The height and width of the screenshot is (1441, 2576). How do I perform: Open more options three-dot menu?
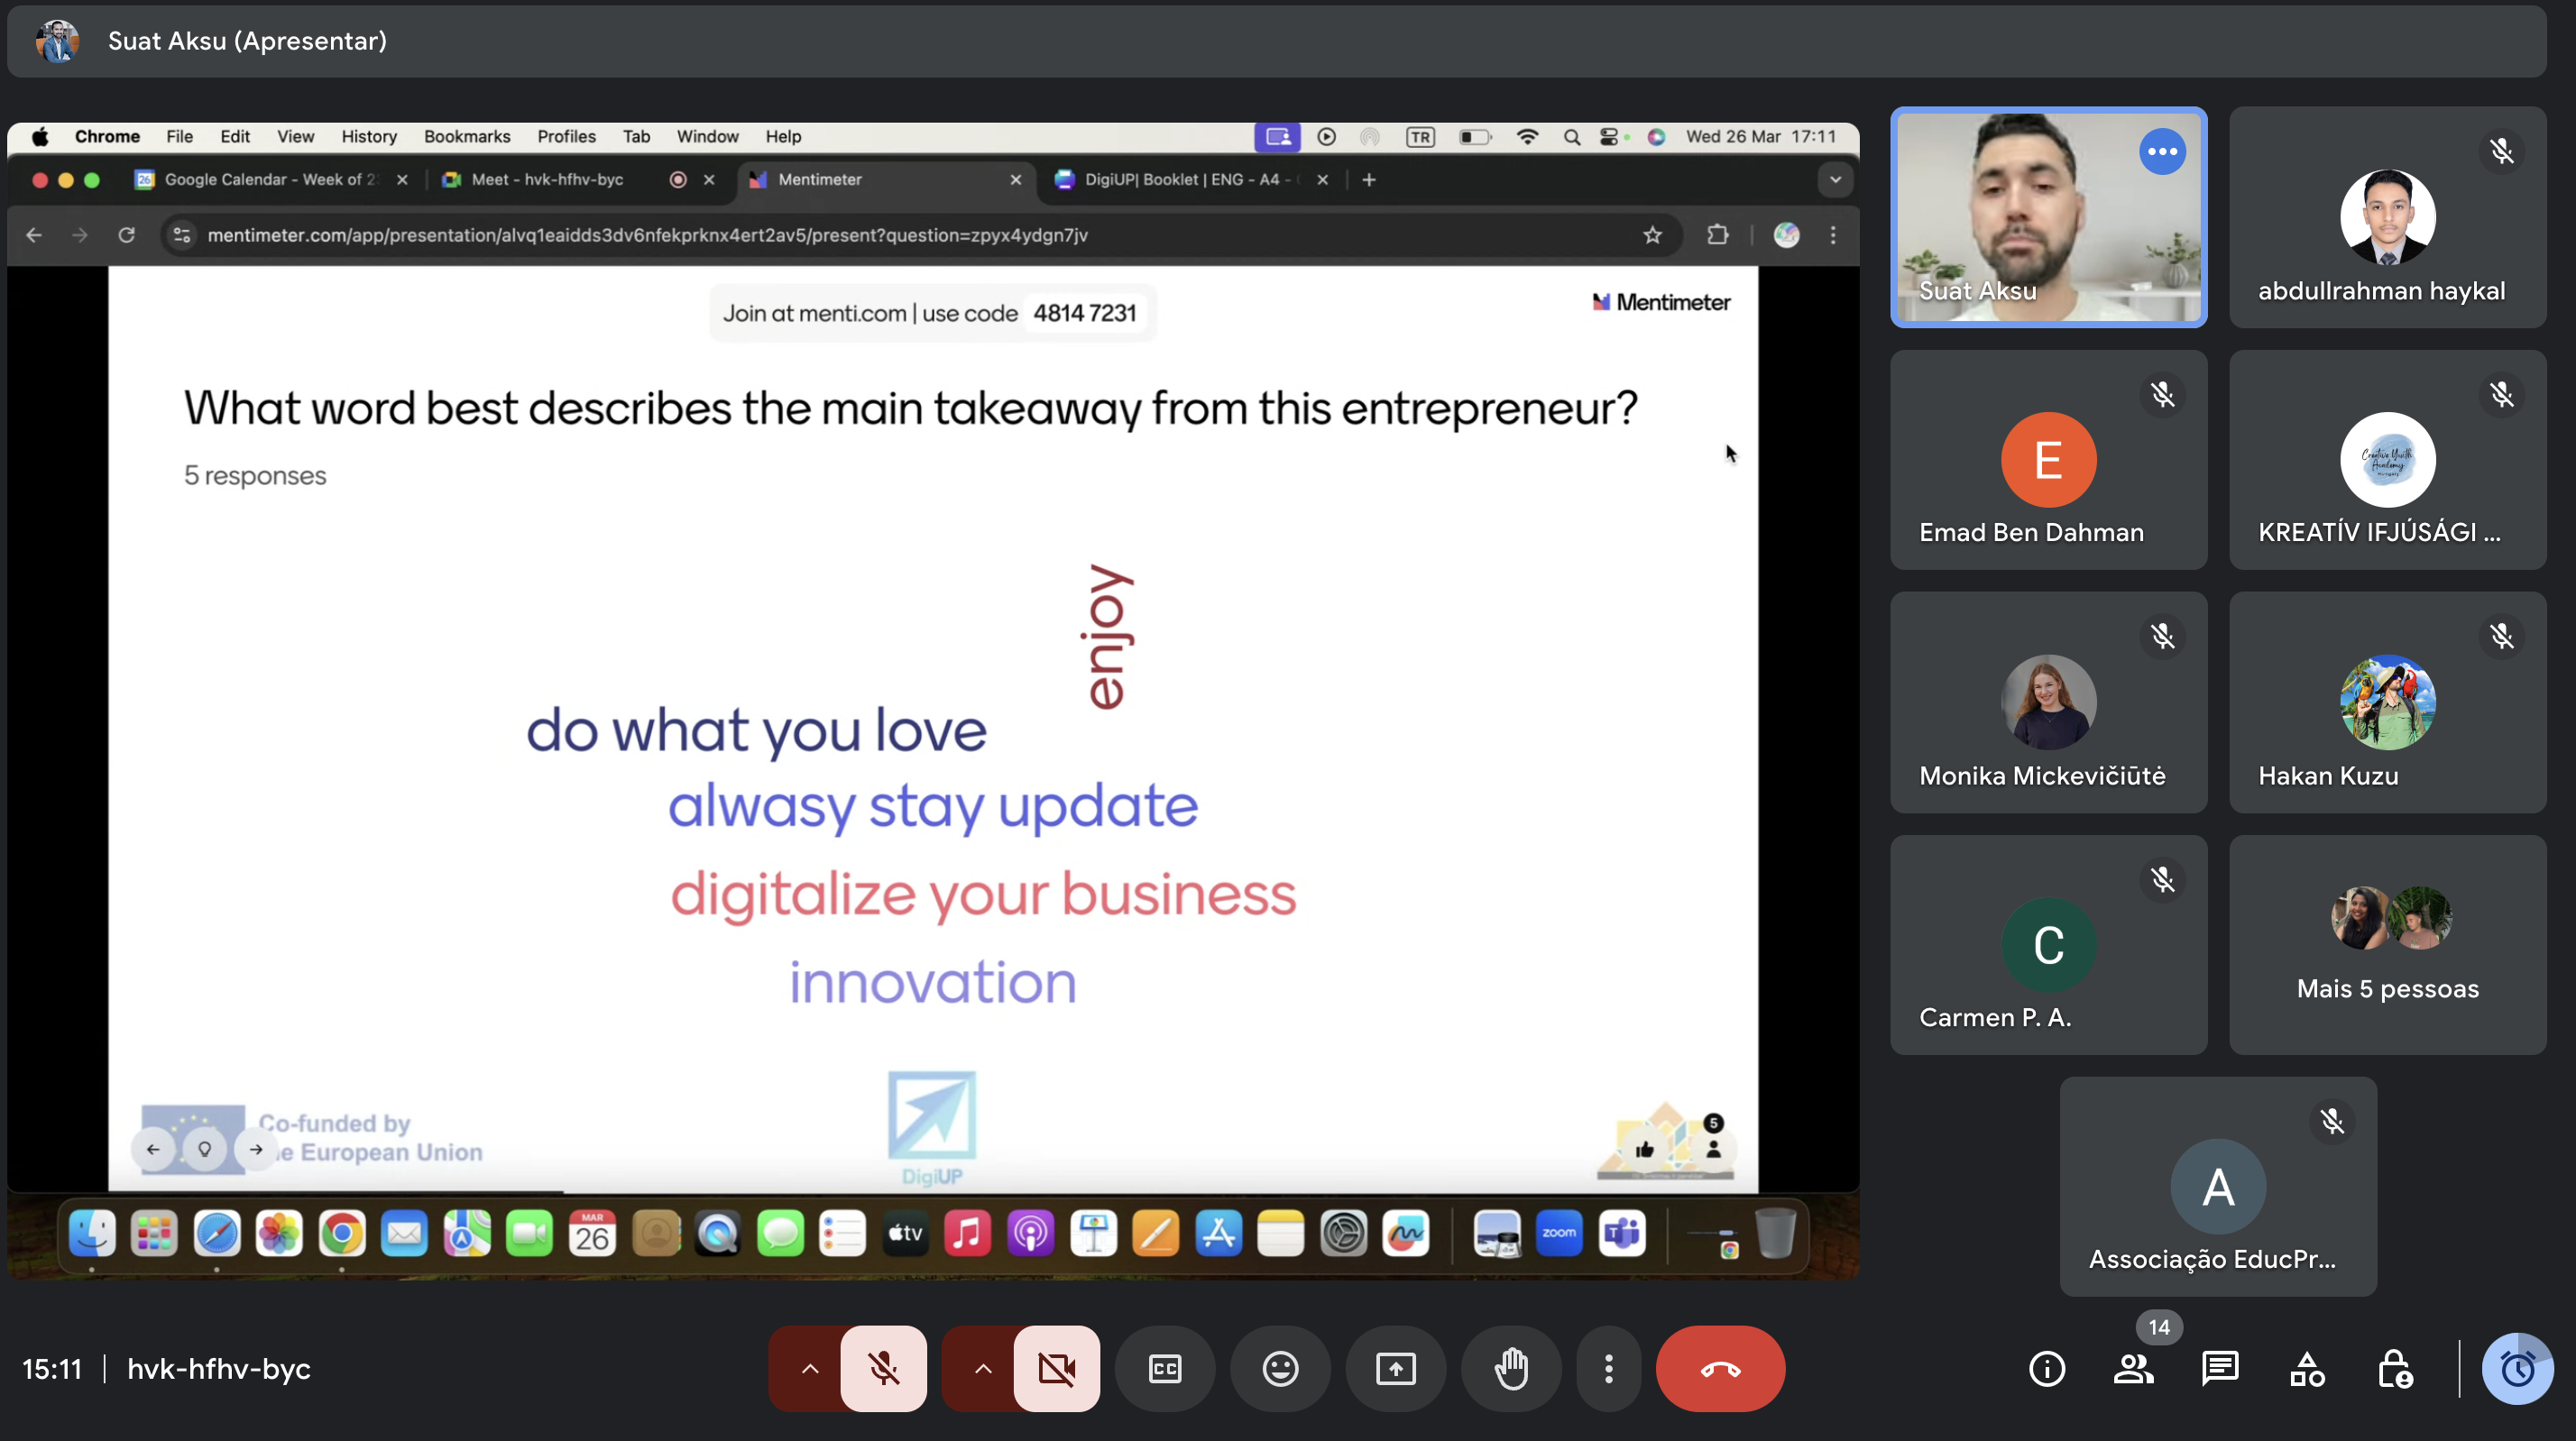pyautogui.click(x=1608, y=1368)
